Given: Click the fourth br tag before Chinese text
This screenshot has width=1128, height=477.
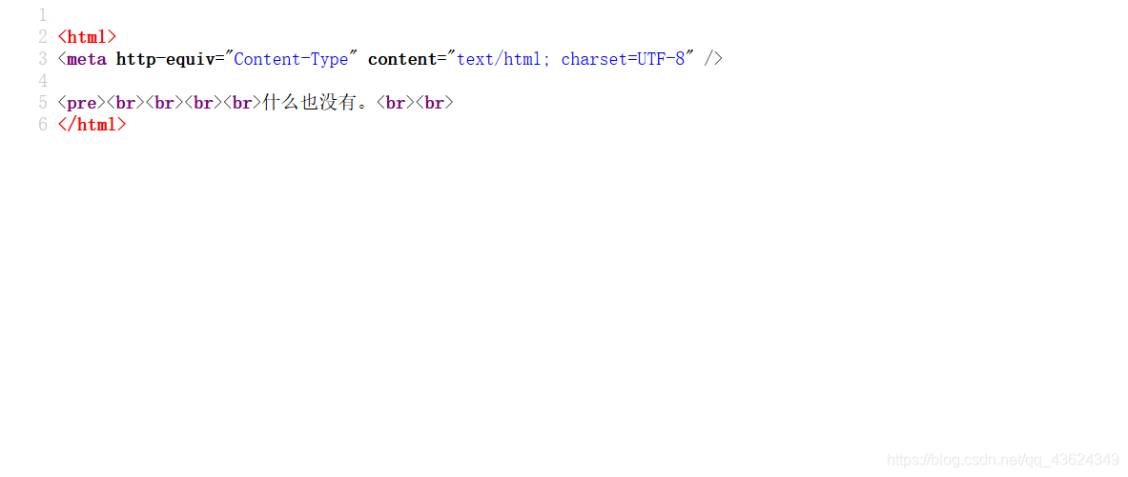Looking at the screenshot, I should (x=242, y=103).
